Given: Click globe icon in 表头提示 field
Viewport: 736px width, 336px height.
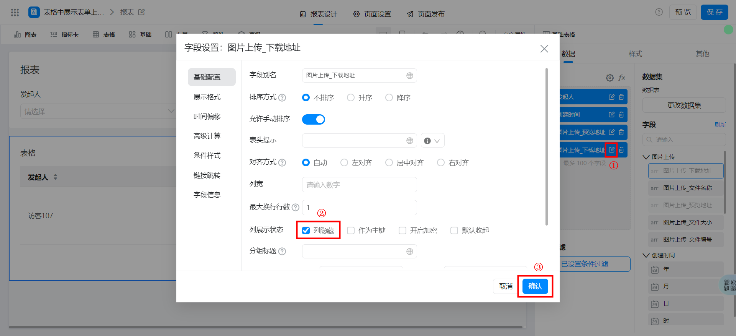Looking at the screenshot, I should tap(410, 141).
